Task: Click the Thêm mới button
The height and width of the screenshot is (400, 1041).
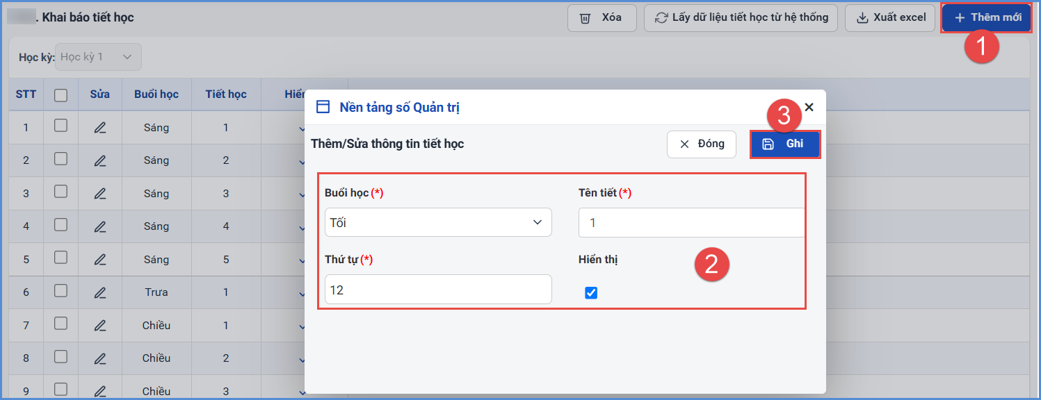Action: pyautogui.click(x=987, y=17)
